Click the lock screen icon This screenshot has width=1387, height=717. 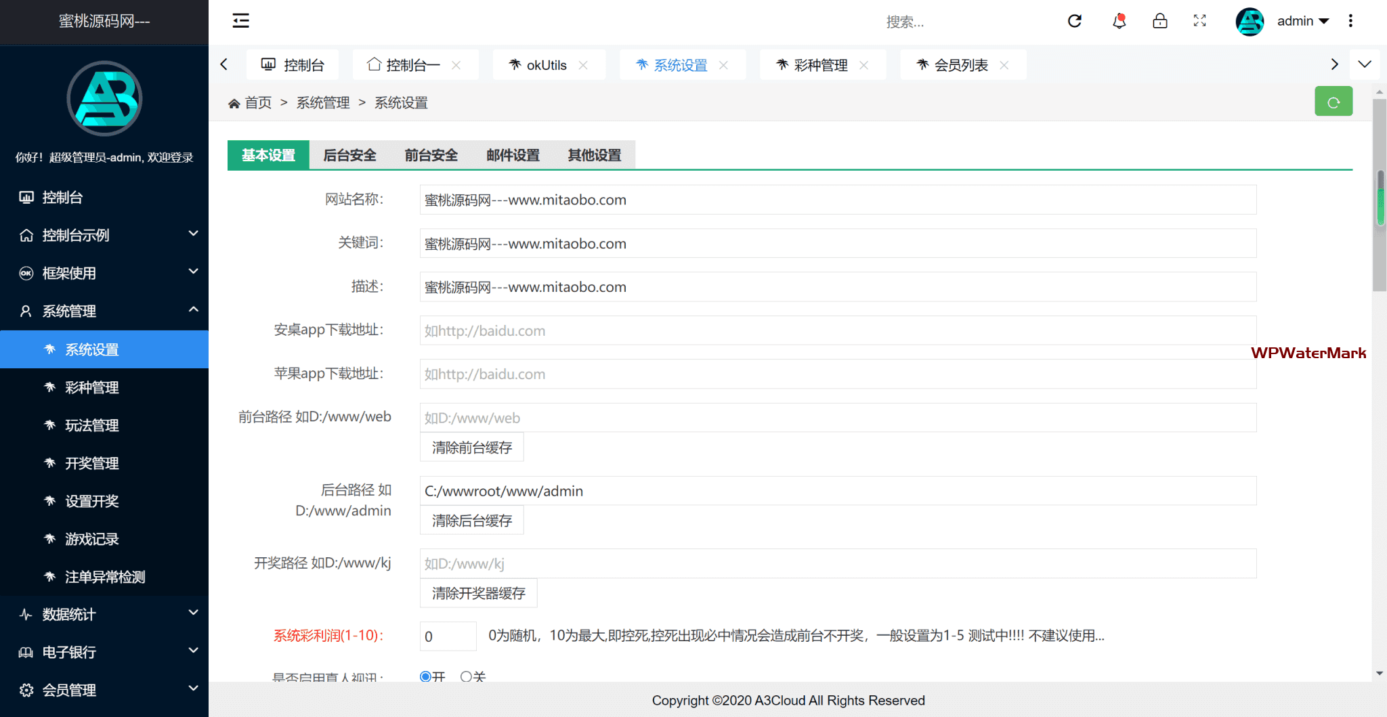pyautogui.click(x=1159, y=21)
